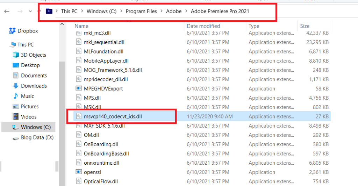Click the Forward navigation arrow

(x=20, y=11)
